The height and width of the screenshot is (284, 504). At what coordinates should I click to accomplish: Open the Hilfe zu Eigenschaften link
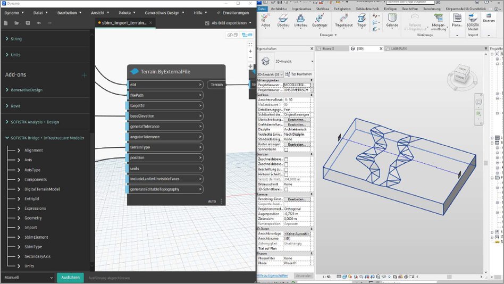coord(272,275)
